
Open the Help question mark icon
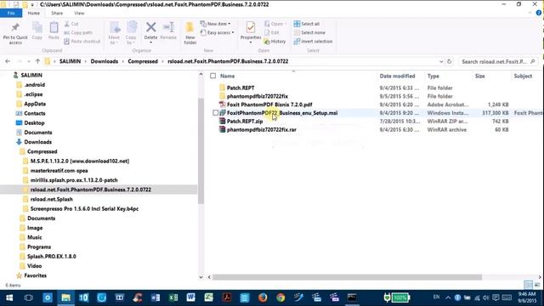click(x=538, y=14)
